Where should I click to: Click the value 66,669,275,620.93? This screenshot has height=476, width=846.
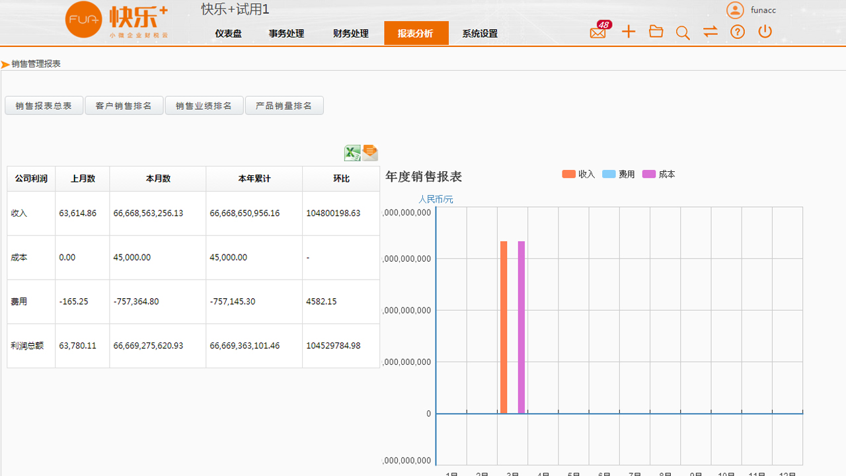pyautogui.click(x=148, y=345)
